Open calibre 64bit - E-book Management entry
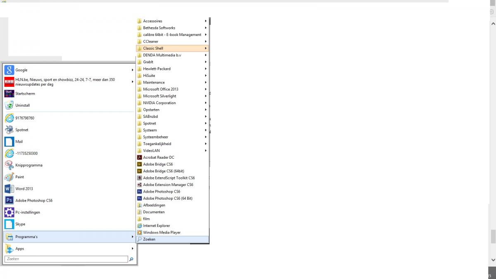The width and height of the screenshot is (496, 279). [x=172, y=35]
